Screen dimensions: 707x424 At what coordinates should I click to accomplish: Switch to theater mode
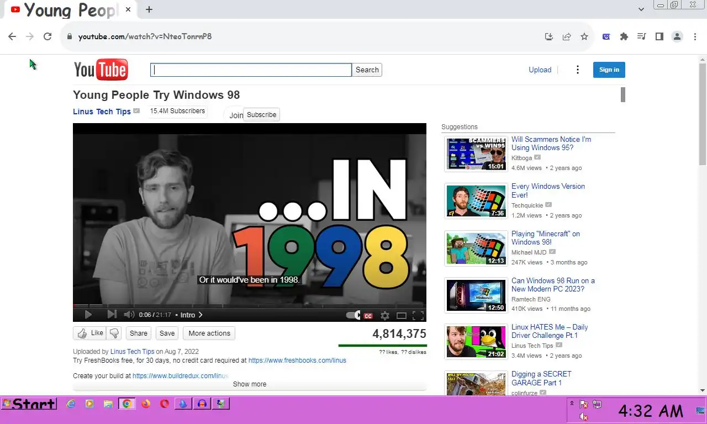click(402, 316)
